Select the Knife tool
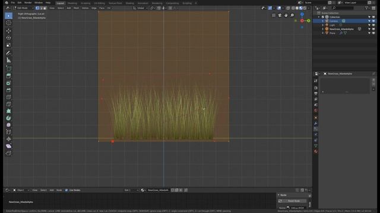The width and height of the screenshot is (380, 213). [8, 104]
